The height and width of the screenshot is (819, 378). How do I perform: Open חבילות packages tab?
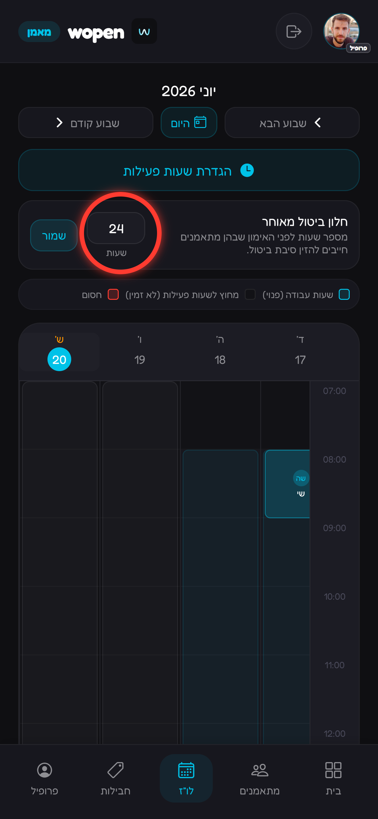click(115, 778)
